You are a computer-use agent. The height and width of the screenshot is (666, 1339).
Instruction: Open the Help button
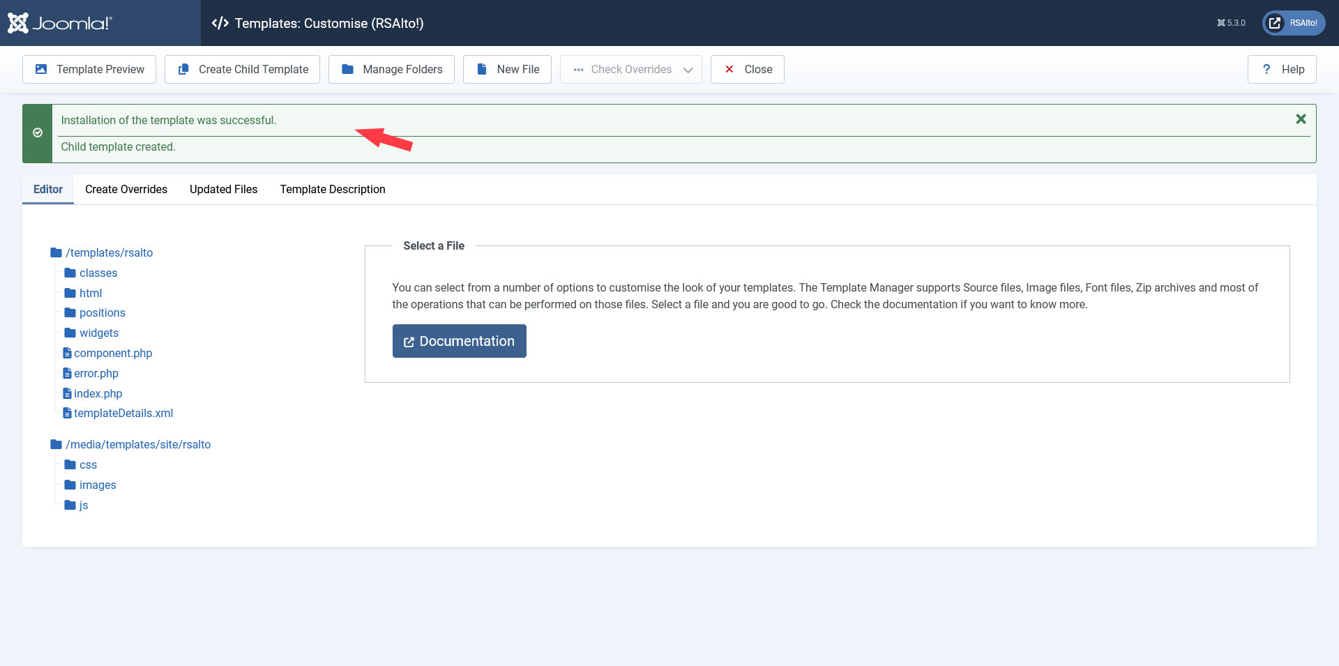point(1282,69)
